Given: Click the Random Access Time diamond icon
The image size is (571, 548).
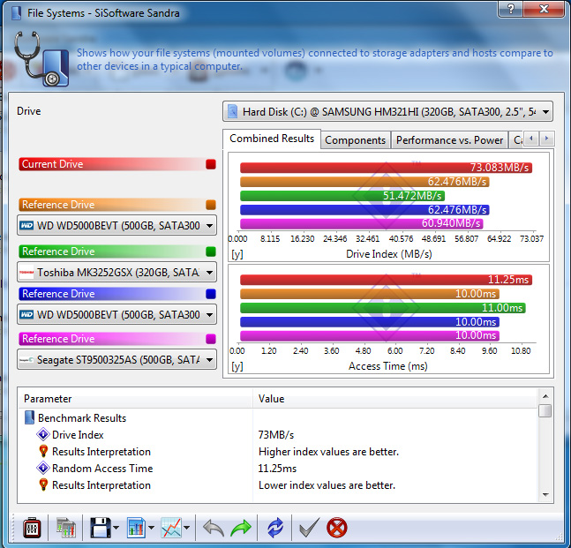Looking at the screenshot, I should pyautogui.click(x=43, y=468).
